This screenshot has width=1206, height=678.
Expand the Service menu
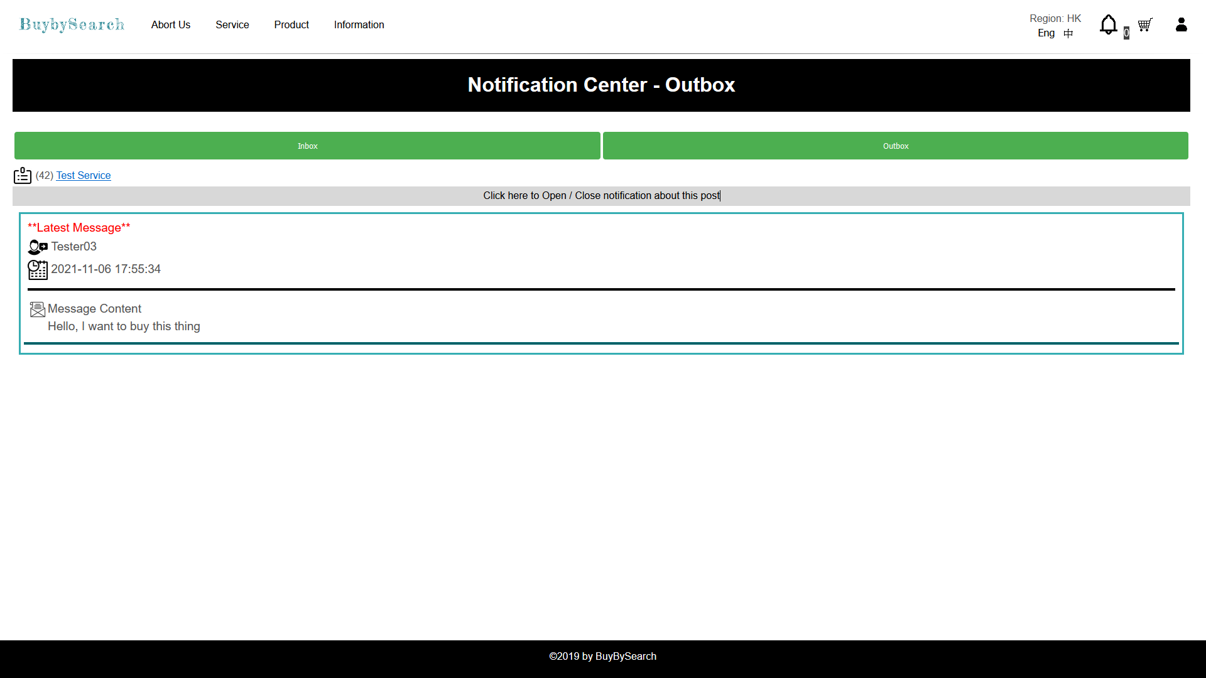click(232, 24)
